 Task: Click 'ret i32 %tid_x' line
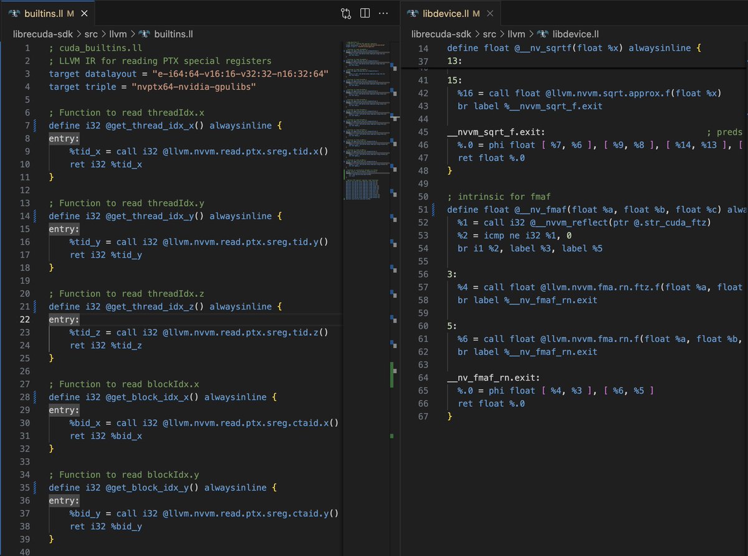coord(106,165)
